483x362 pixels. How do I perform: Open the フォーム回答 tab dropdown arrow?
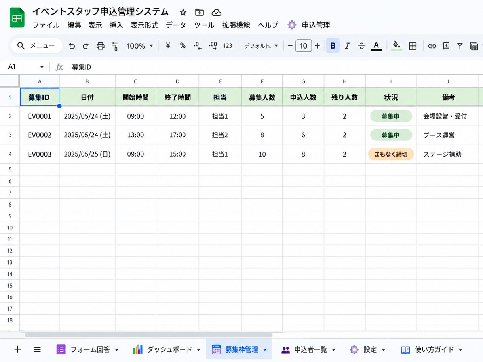[116, 349]
